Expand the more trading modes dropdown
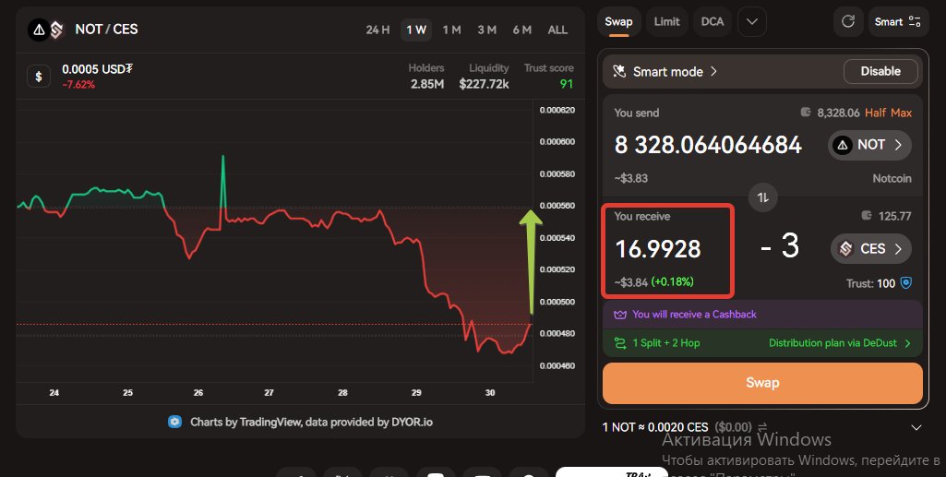This screenshot has width=946, height=477. (752, 22)
